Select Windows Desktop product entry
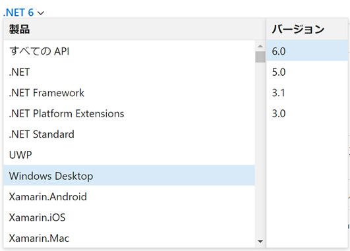The width and height of the screenshot is (350, 251). coord(129,176)
